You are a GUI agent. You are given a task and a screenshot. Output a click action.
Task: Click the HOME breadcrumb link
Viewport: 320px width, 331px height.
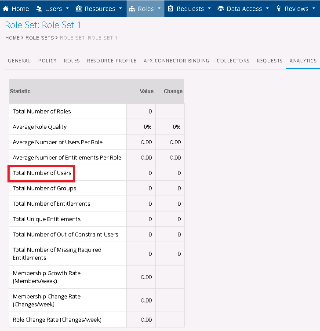pos(12,38)
